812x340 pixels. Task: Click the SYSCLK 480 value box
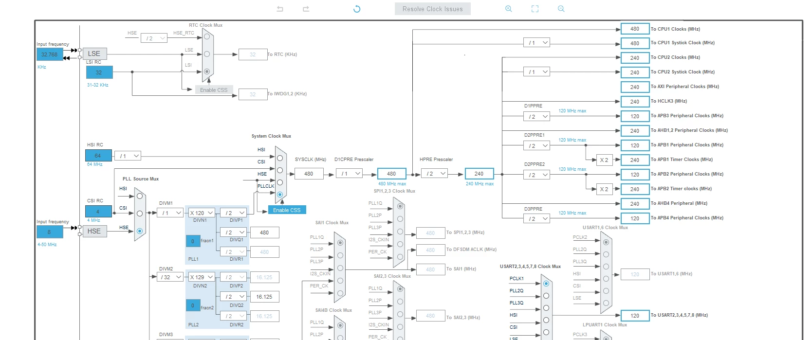coord(309,174)
